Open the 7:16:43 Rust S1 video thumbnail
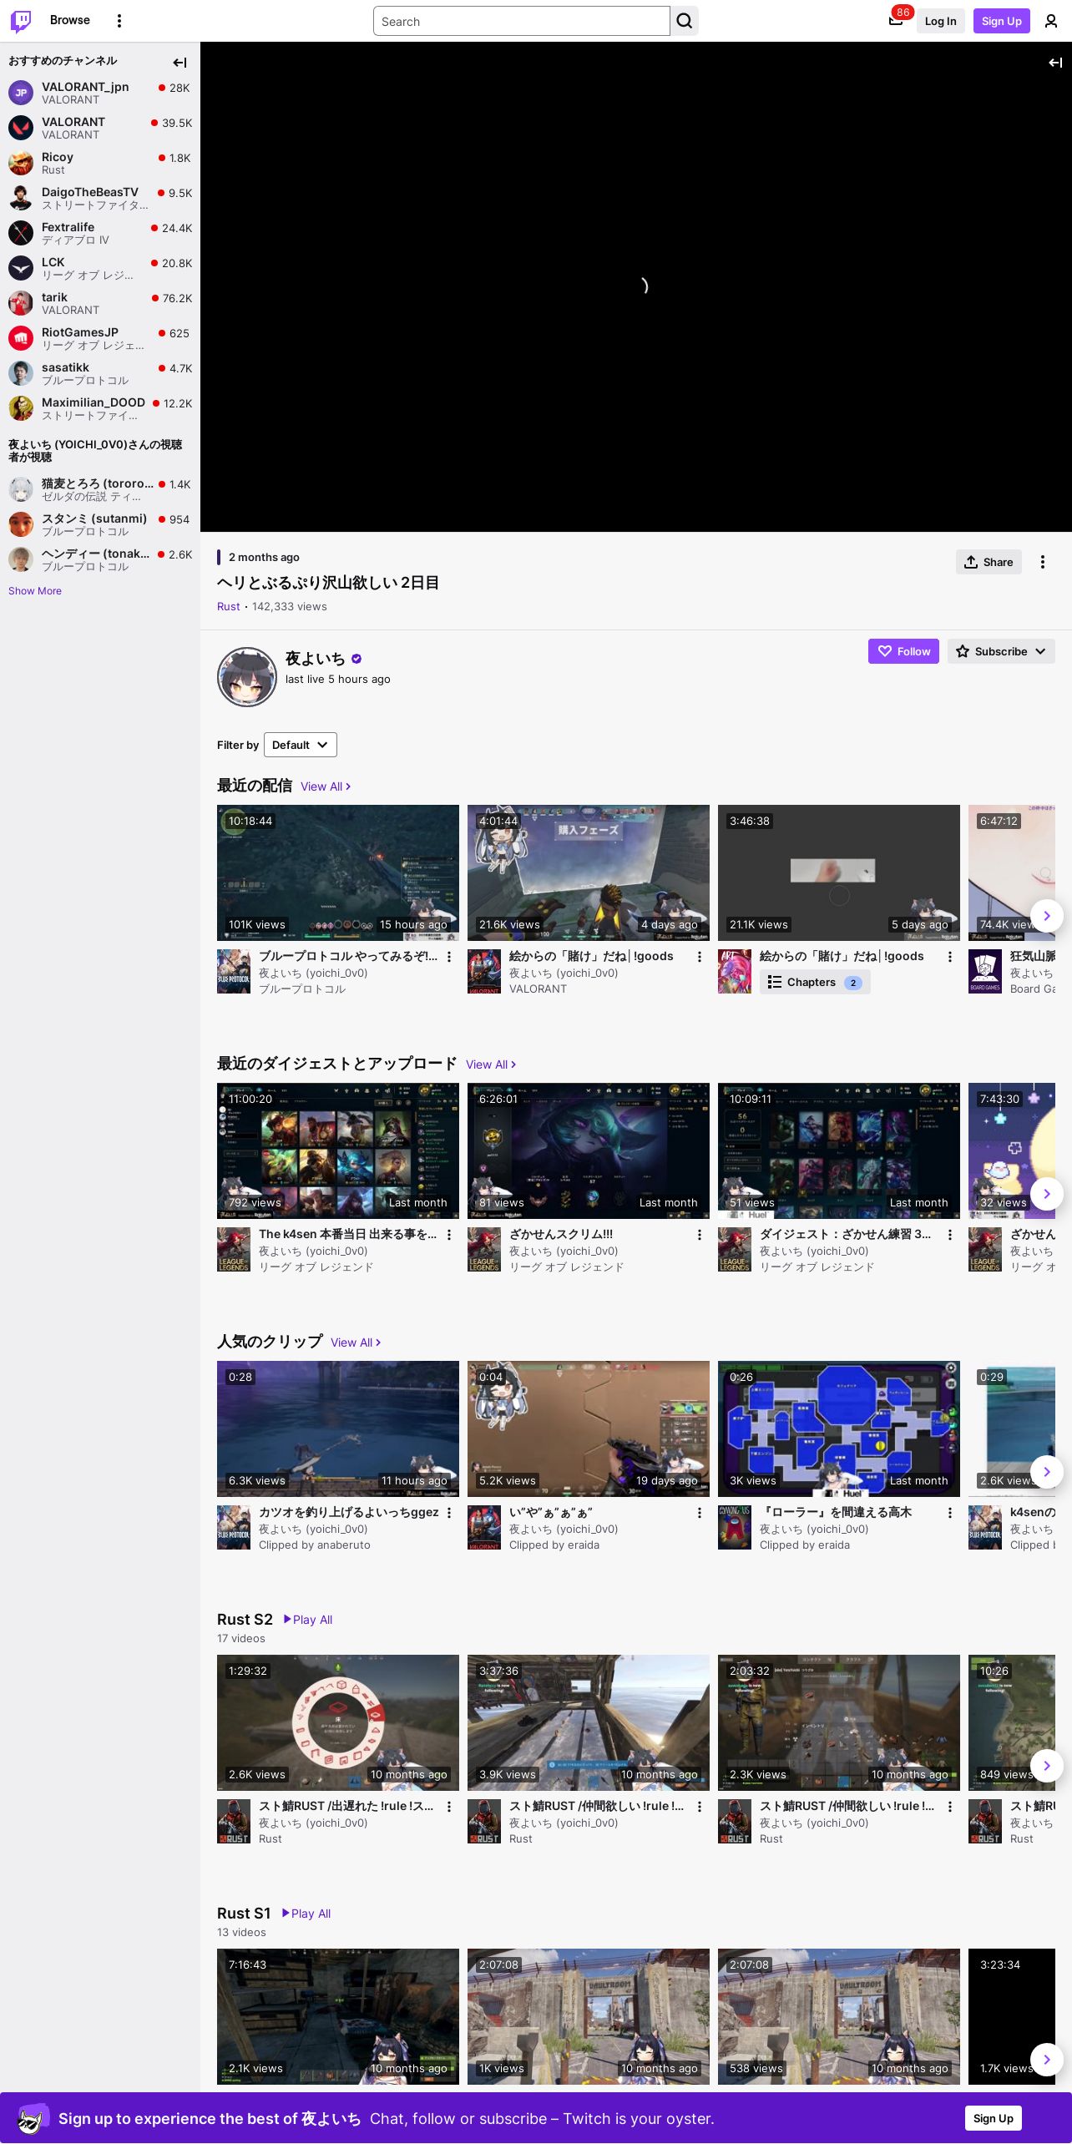The width and height of the screenshot is (1072, 2144). pyautogui.click(x=338, y=2016)
